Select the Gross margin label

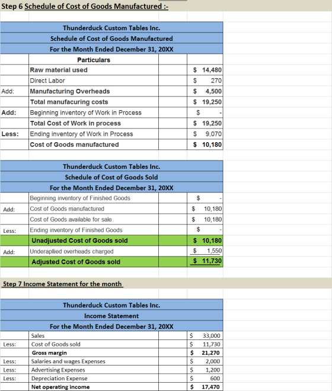(x=49, y=353)
